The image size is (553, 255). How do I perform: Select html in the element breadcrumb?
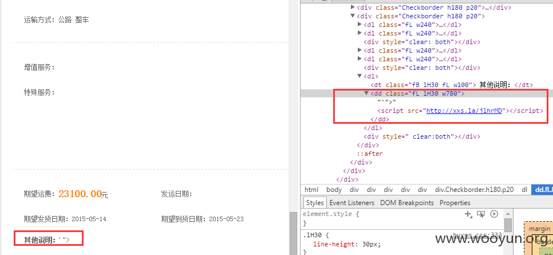click(311, 190)
